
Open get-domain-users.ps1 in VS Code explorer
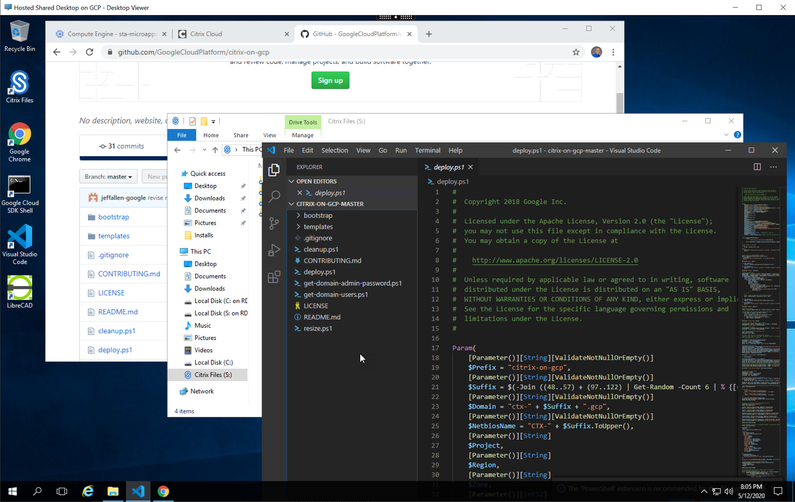pos(336,294)
